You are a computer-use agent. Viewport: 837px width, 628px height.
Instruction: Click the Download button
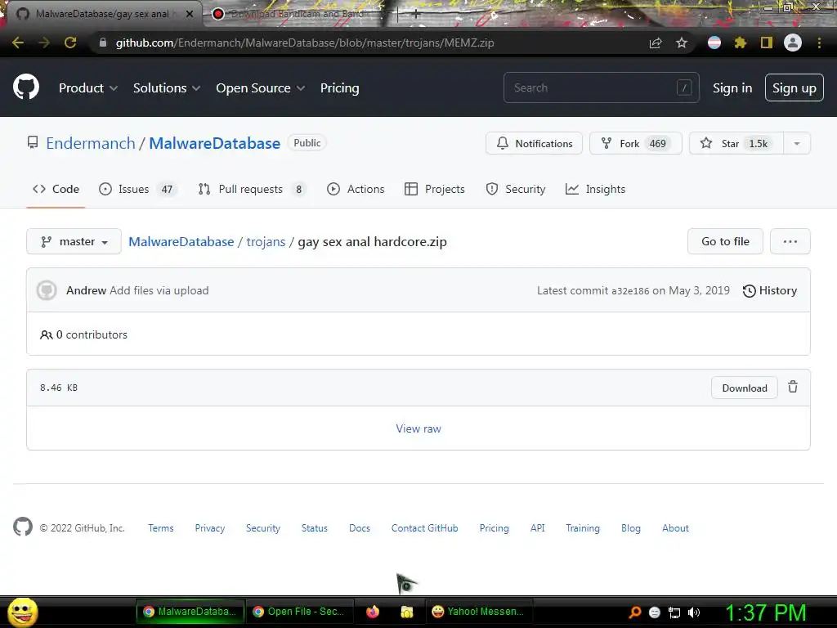pos(744,388)
